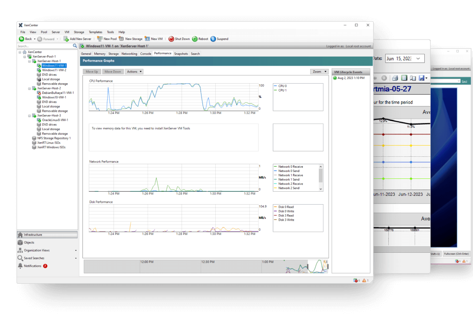Collapse the XenServer-Host-2 tree node
Viewport: 473px width, 326px height.
(x=29, y=88)
